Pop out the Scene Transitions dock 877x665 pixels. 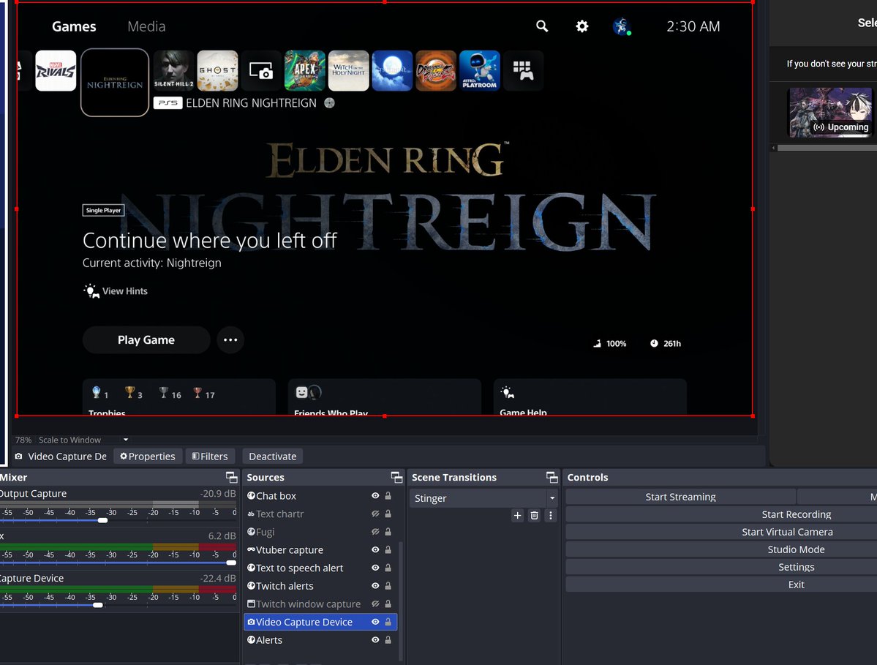tap(552, 477)
